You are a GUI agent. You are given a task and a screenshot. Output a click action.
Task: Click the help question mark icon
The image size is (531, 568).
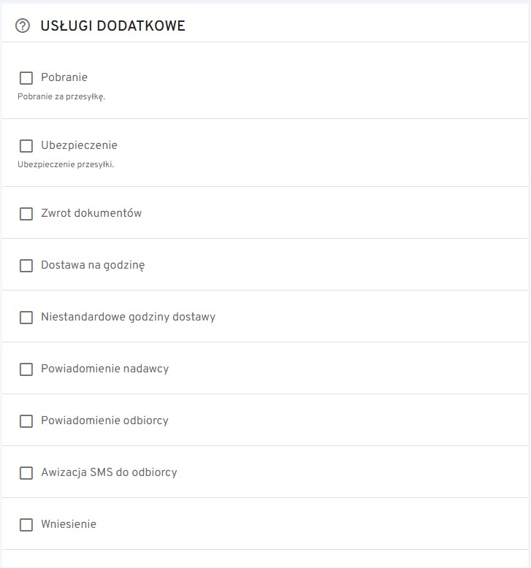[x=23, y=26]
